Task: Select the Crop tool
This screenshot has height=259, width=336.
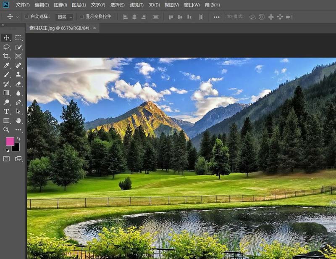Action: point(6,56)
